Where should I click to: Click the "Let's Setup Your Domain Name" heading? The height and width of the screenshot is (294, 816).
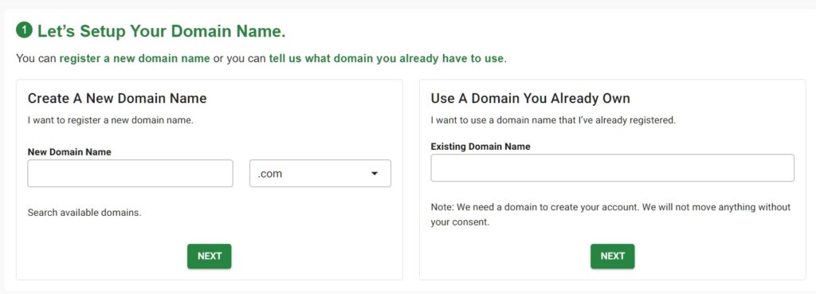coord(161,31)
